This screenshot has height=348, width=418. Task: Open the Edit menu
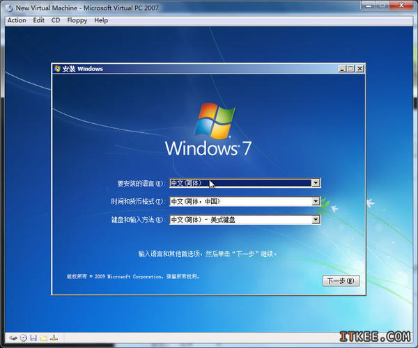[38, 20]
